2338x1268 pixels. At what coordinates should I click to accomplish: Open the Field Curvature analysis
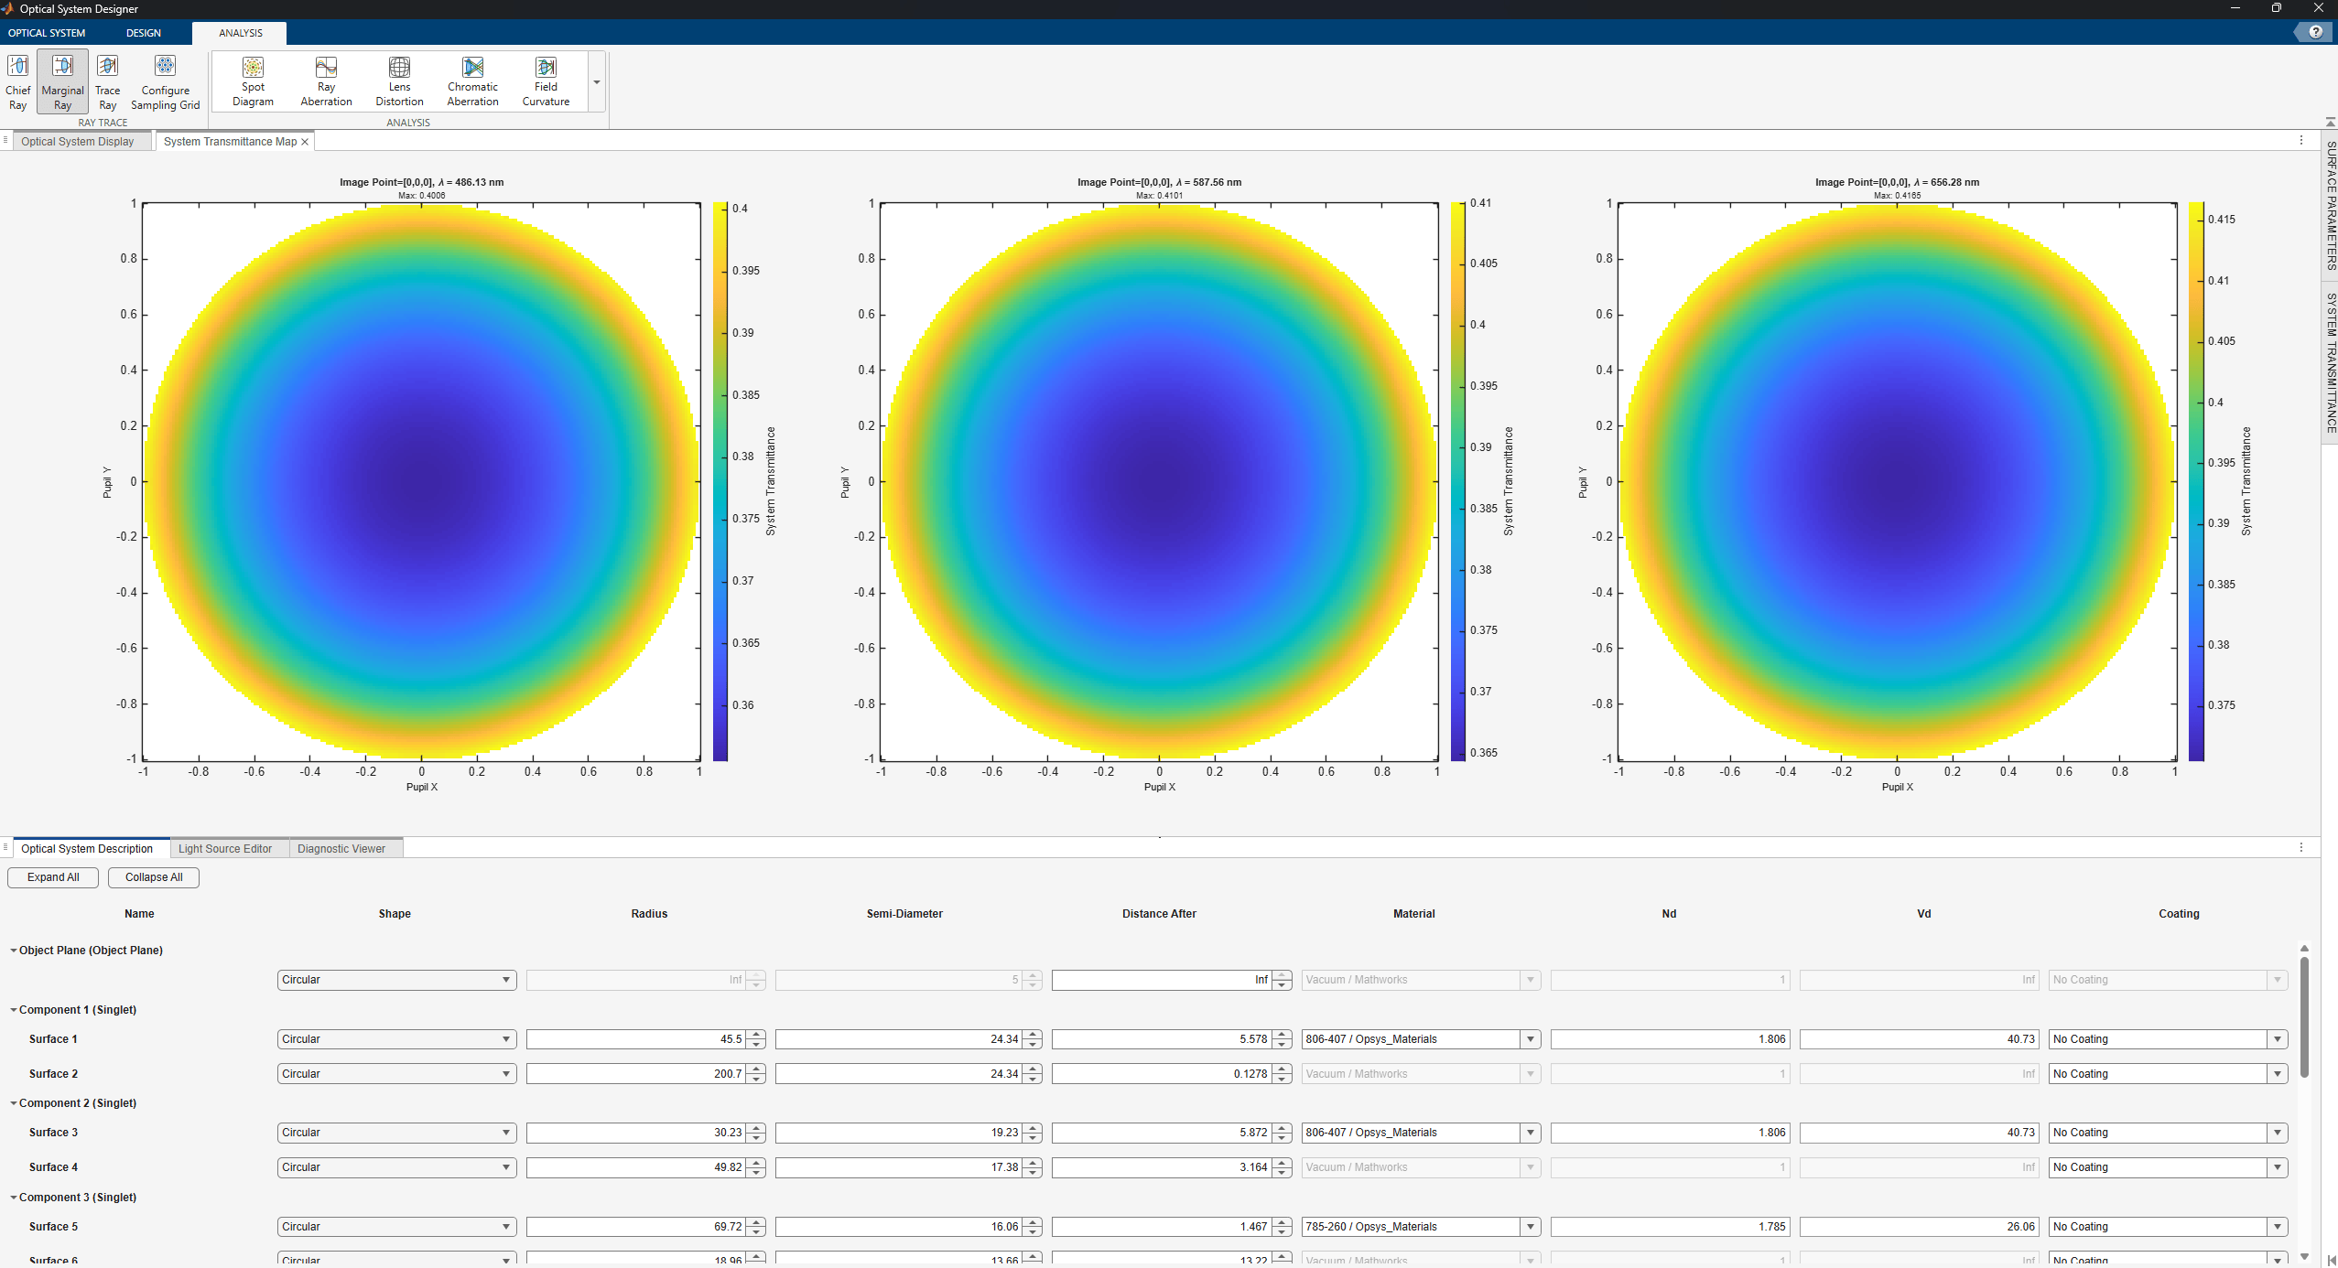tap(546, 82)
